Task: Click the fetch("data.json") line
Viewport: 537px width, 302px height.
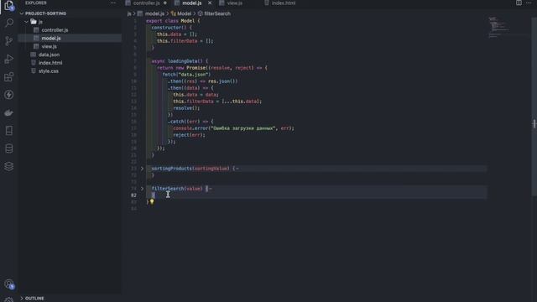Action: [186, 75]
